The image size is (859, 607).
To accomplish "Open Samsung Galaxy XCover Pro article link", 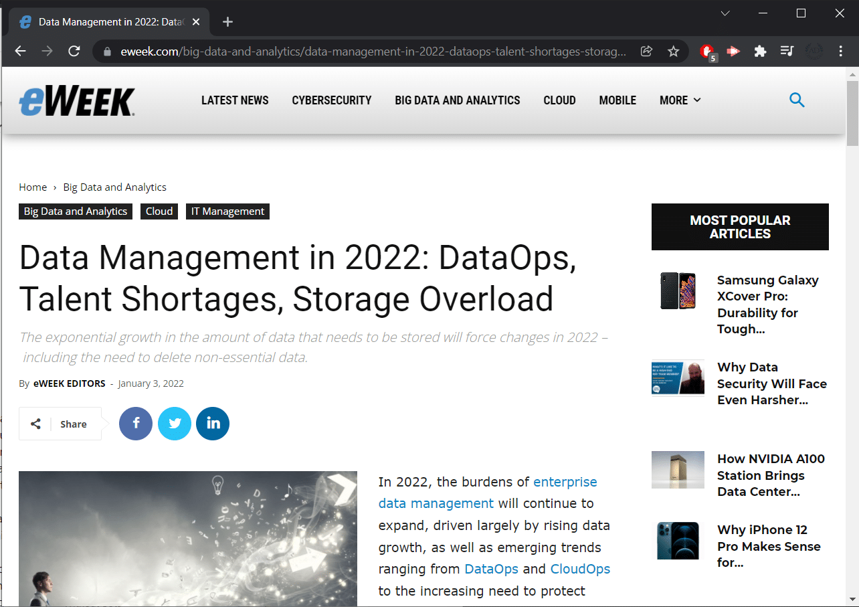I will pyautogui.click(x=768, y=305).
